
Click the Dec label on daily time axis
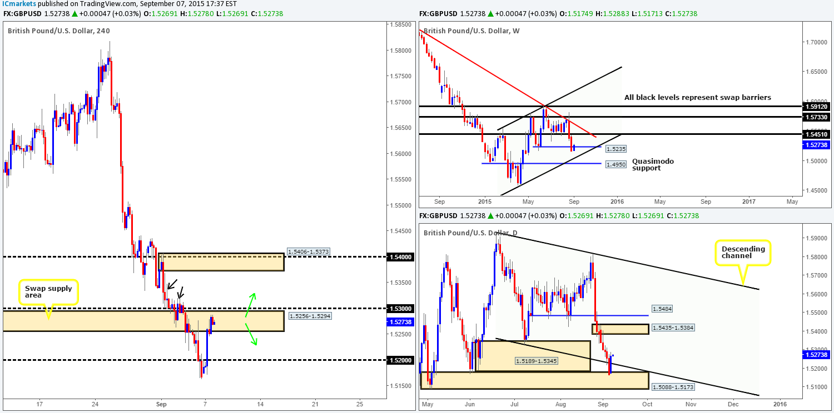click(x=733, y=403)
